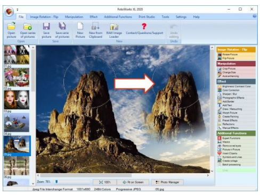
Task: Open the Effect ribbon tab
Action: click(93, 17)
